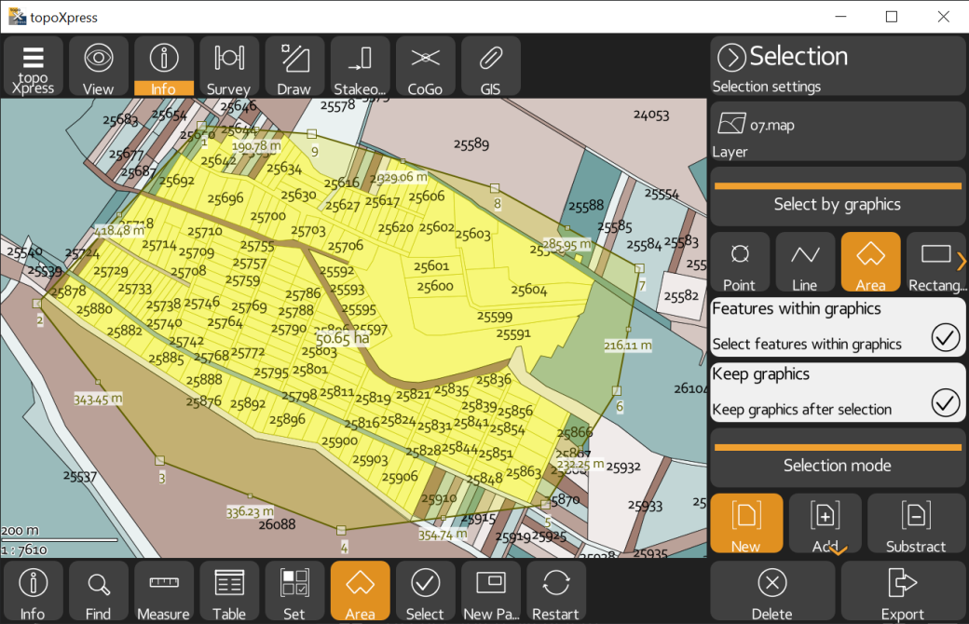Toggle Features within graphics checkmark
Screen dimensions: 969x624
[x=945, y=337]
